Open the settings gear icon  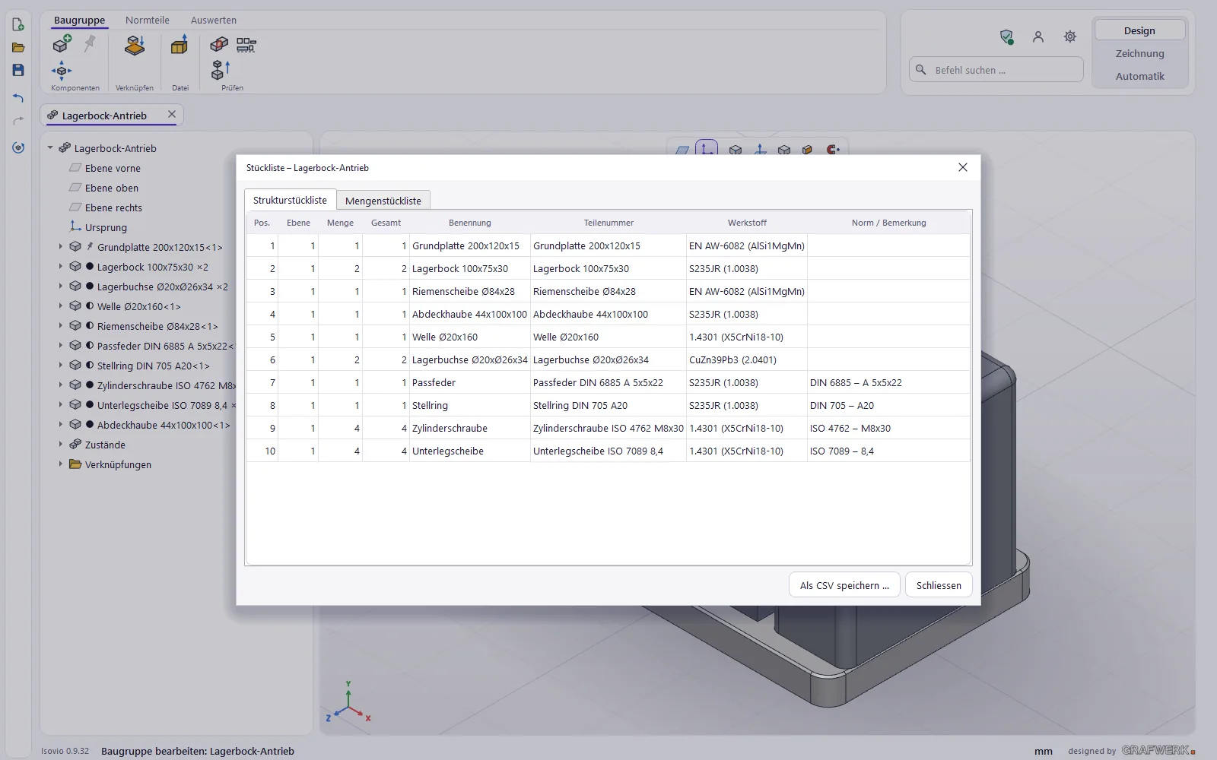[x=1070, y=36]
